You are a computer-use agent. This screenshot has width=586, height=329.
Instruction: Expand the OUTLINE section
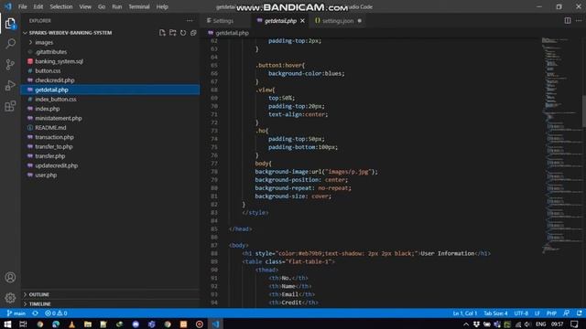point(38,294)
